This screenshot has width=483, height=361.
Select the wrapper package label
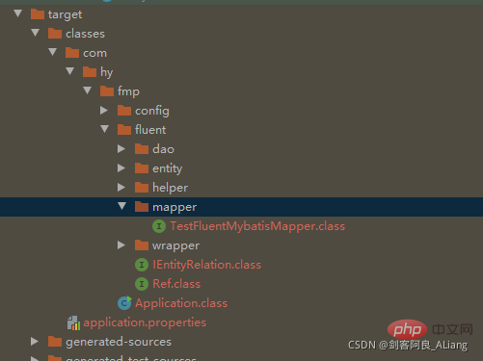coord(175,246)
